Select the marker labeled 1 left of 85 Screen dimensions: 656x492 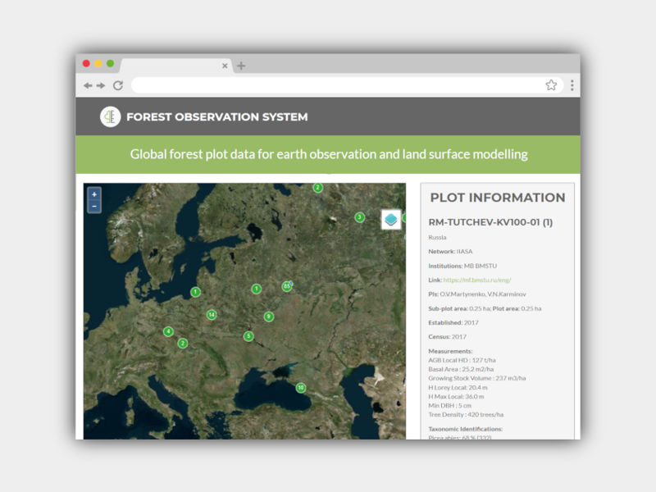tap(257, 289)
